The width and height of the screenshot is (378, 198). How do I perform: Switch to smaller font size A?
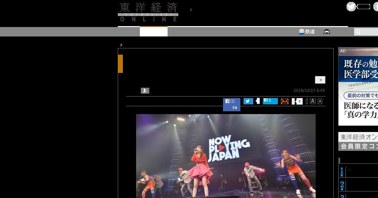point(320,101)
